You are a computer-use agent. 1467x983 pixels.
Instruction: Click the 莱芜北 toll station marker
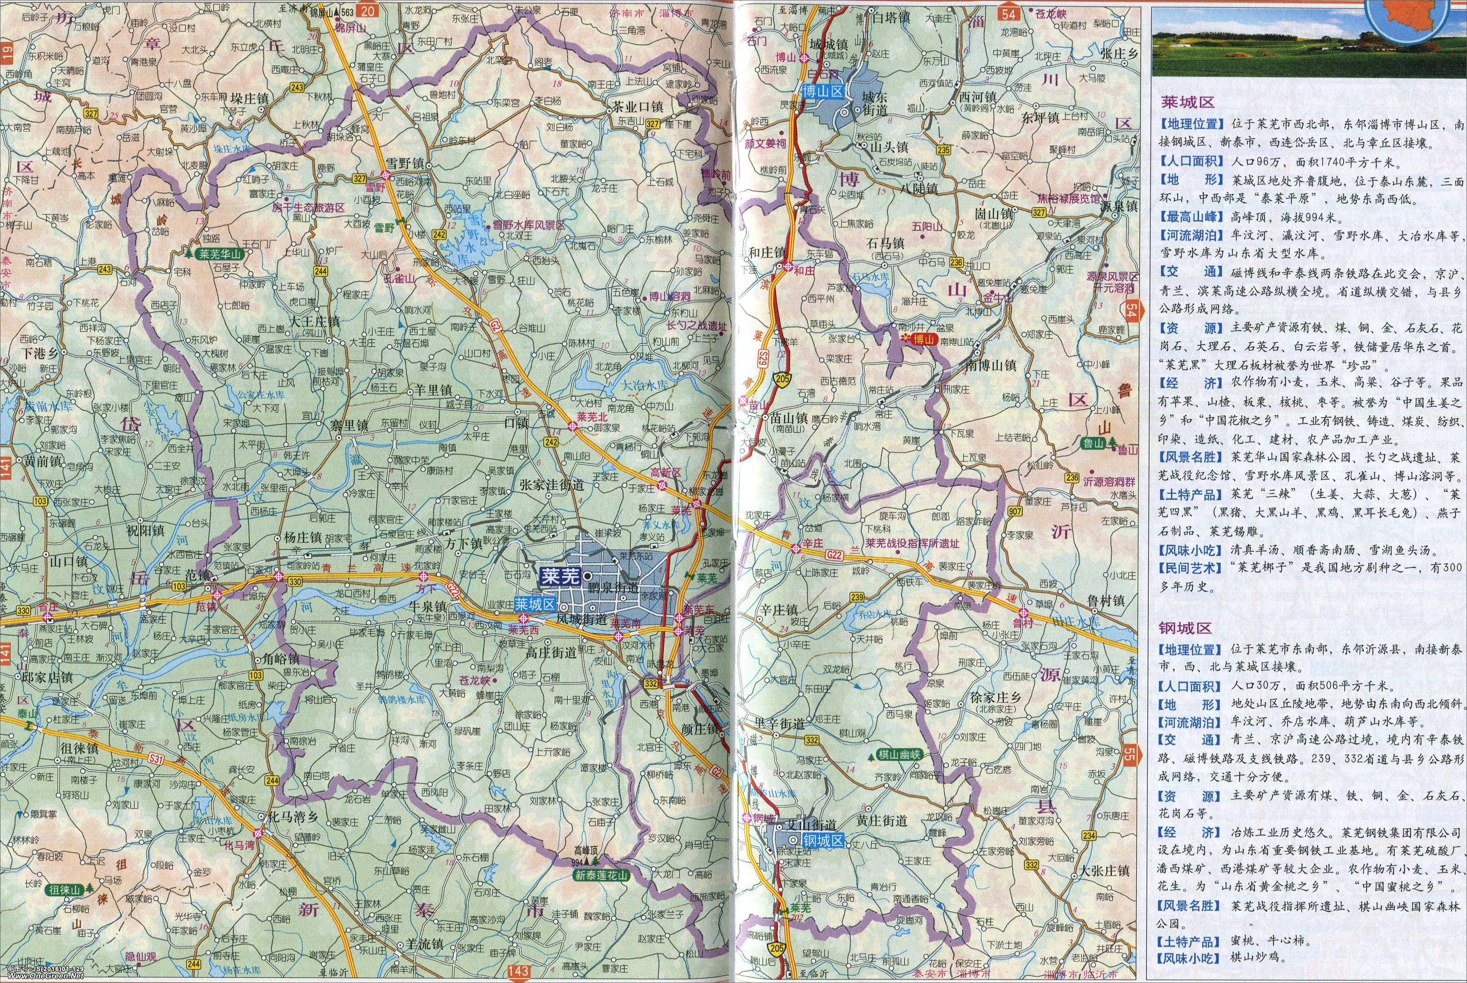pyautogui.click(x=573, y=427)
